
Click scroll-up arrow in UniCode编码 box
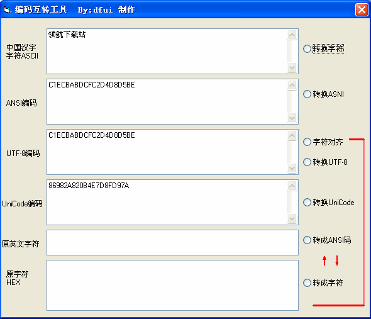point(292,186)
